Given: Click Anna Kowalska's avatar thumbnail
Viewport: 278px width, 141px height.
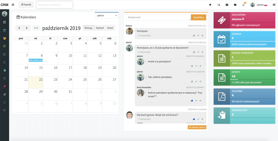Looking at the screenshot, I should [140, 93].
